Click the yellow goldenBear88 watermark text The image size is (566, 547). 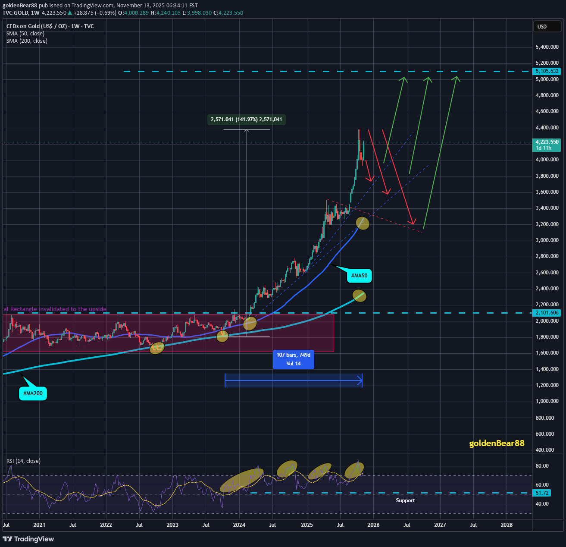497,443
